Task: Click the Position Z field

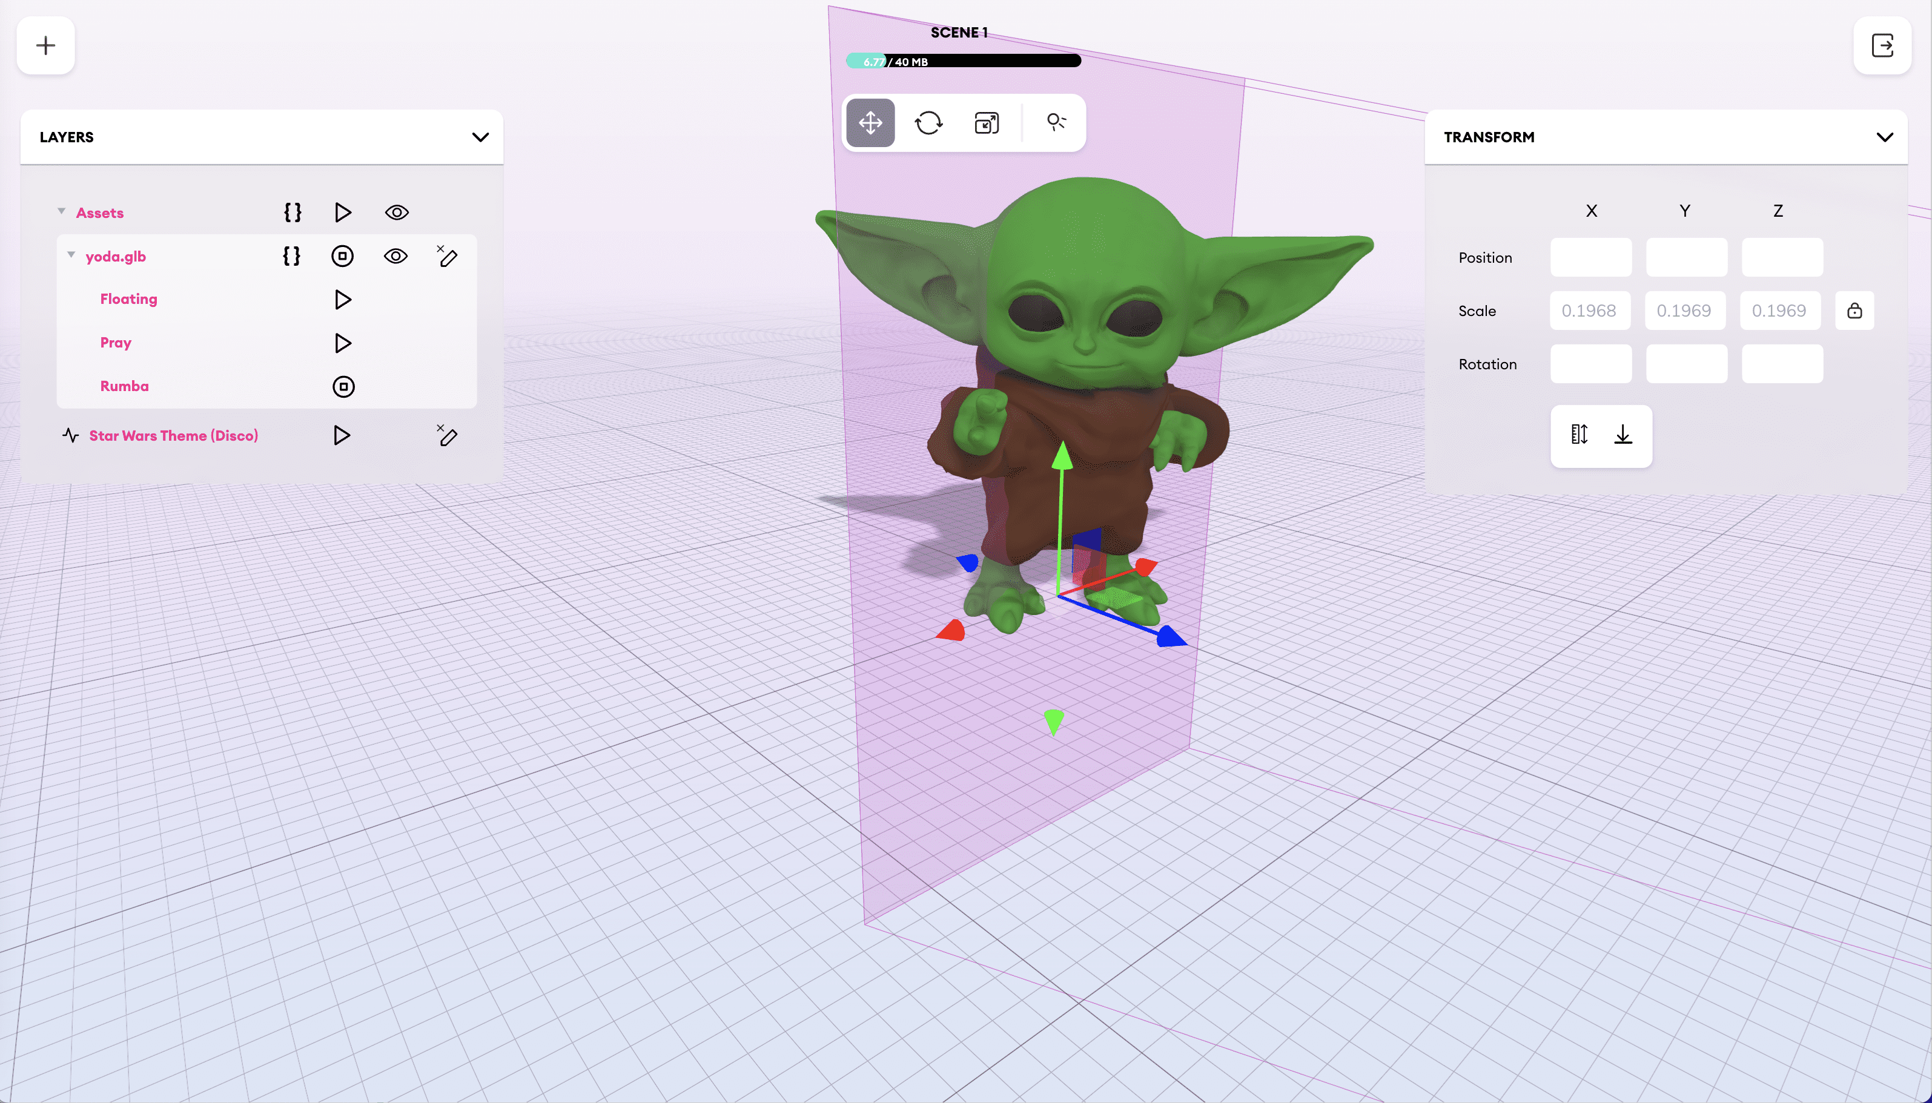Action: pyautogui.click(x=1781, y=257)
